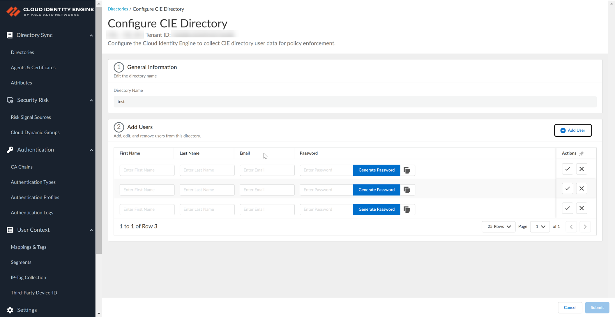
Task: Click the User Context list icon
Action: coord(10,230)
